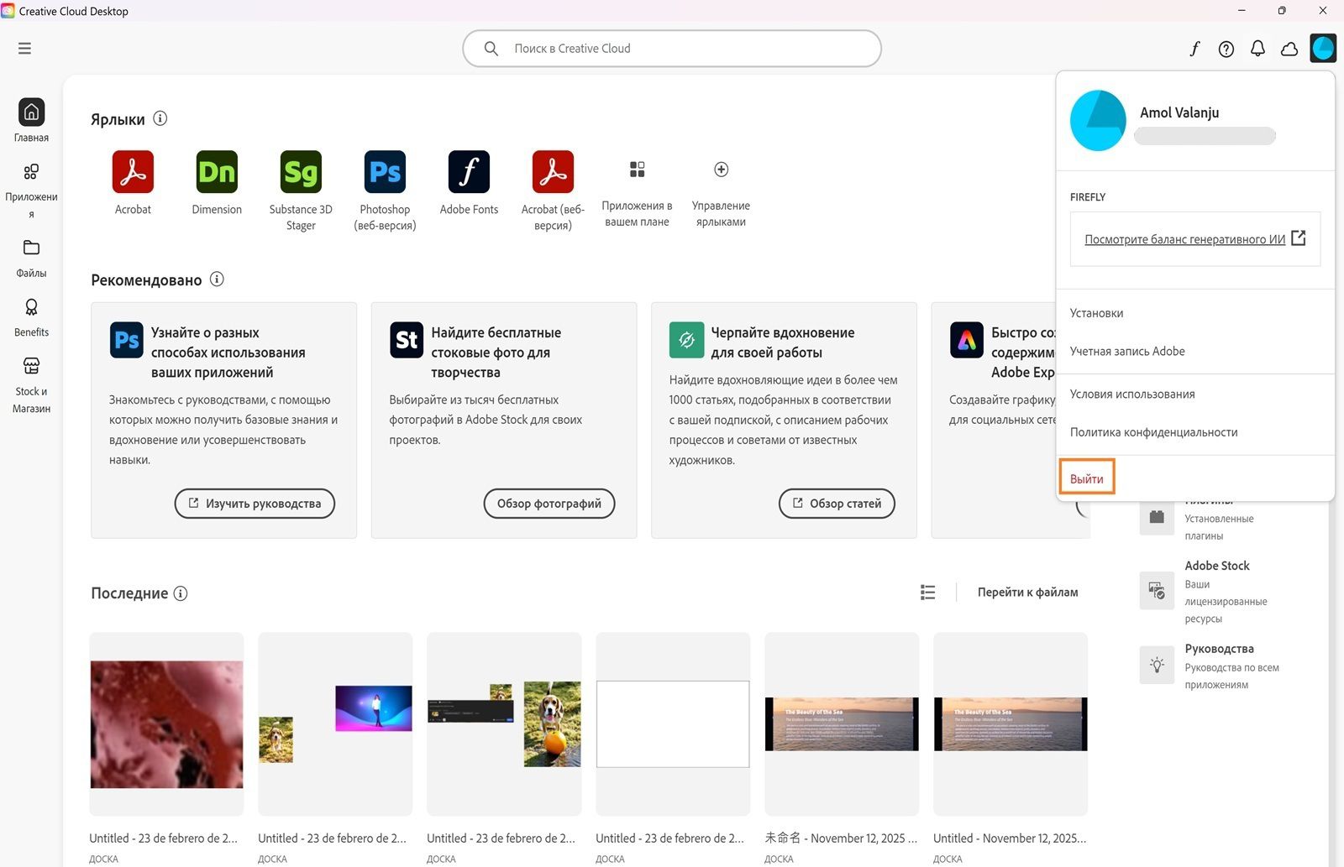Click the Adobe Express card icon
1344x867 pixels.
967,340
